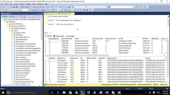Expand the Person.Address table node
Image resolution: width=170 pixels, height=95 pixels.
click(x=12, y=57)
